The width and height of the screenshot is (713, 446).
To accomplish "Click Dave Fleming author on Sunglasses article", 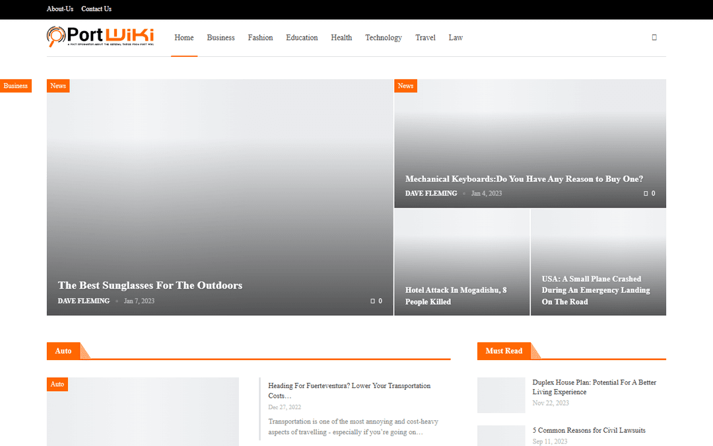I will 84,301.
